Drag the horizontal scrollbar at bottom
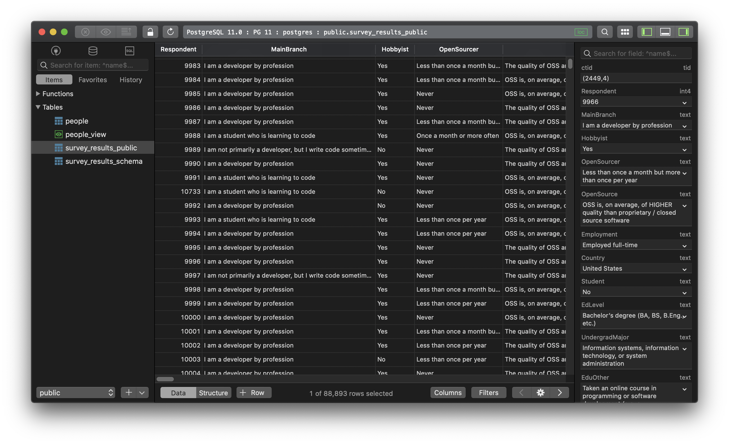729x444 pixels. [x=166, y=379]
